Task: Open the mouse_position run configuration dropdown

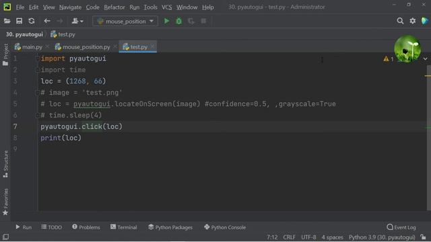Action: coord(125,21)
